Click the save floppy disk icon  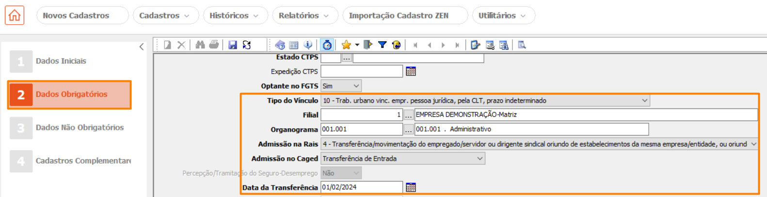tap(233, 45)
